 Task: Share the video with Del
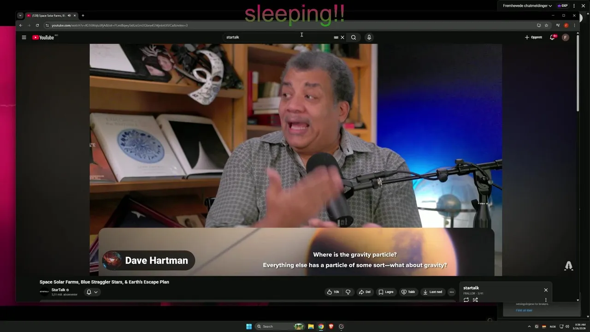(365, 292)
